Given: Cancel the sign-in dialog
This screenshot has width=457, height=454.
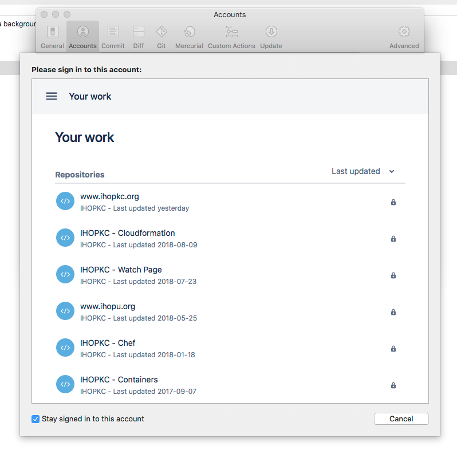Looking at the screenshot, I should [x=401, y=419].
